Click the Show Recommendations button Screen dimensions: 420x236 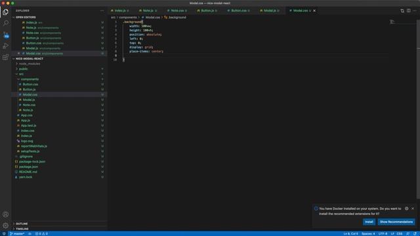click(x=396, y=222)
